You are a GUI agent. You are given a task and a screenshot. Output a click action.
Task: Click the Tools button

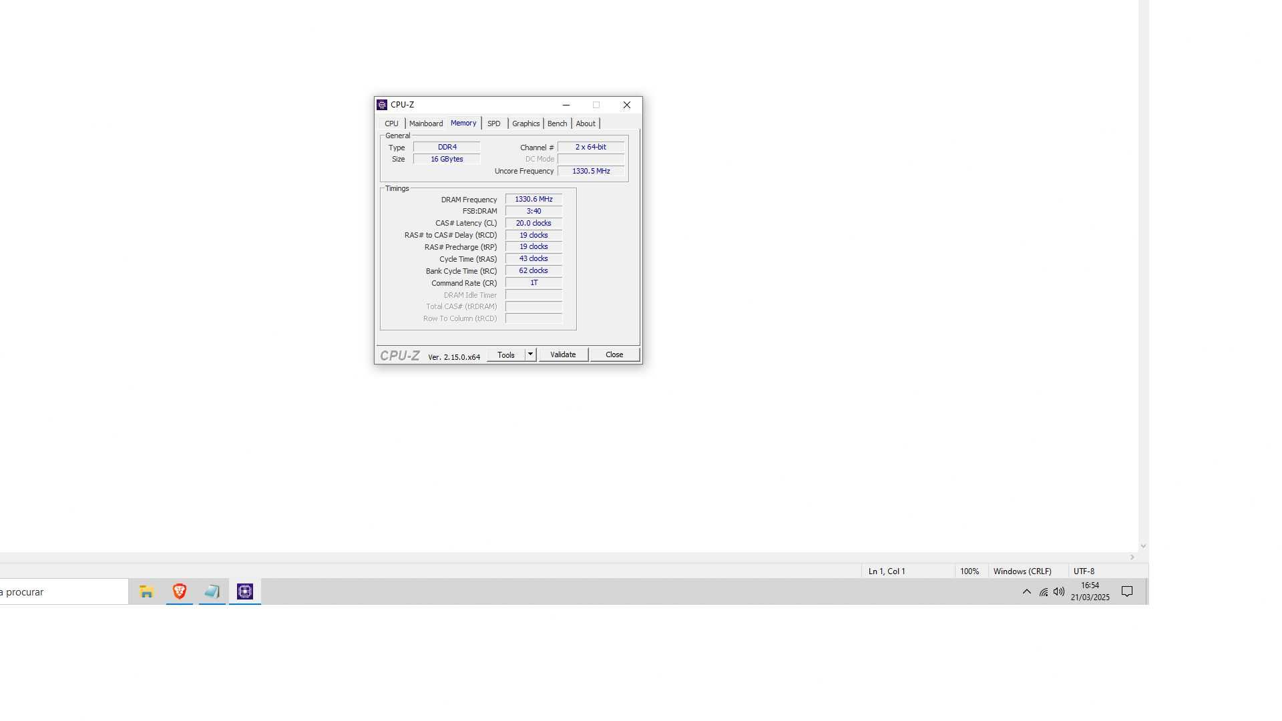click(x=506, y=355)
